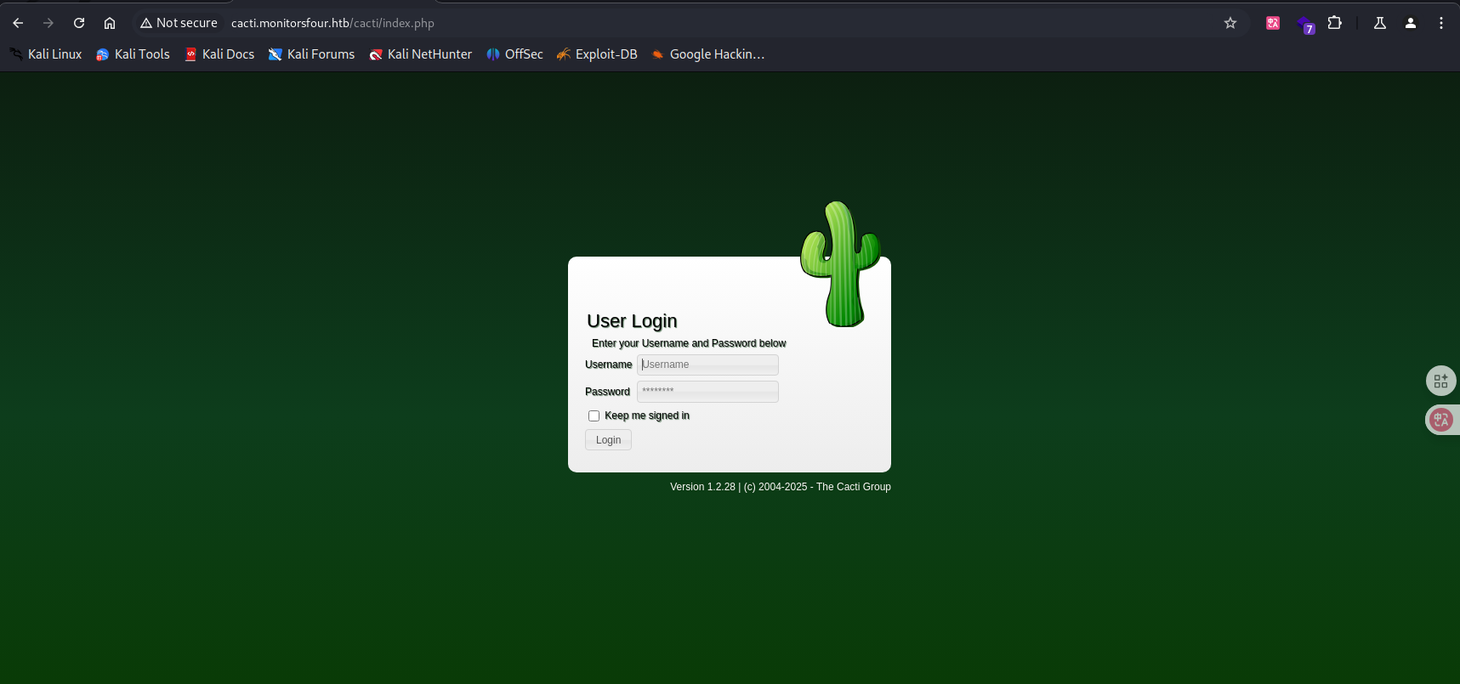1460x684 pixels.
Task: Open the Chrome Labs flask icon
Action: (x=1380, y=23)
